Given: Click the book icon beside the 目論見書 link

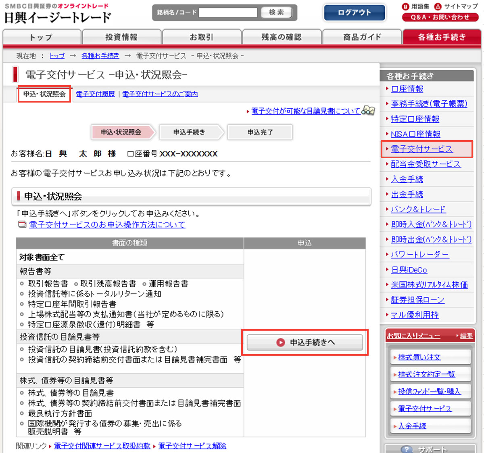Looking at the screenshot, I should pyautogui.click(x=368, y=110).
